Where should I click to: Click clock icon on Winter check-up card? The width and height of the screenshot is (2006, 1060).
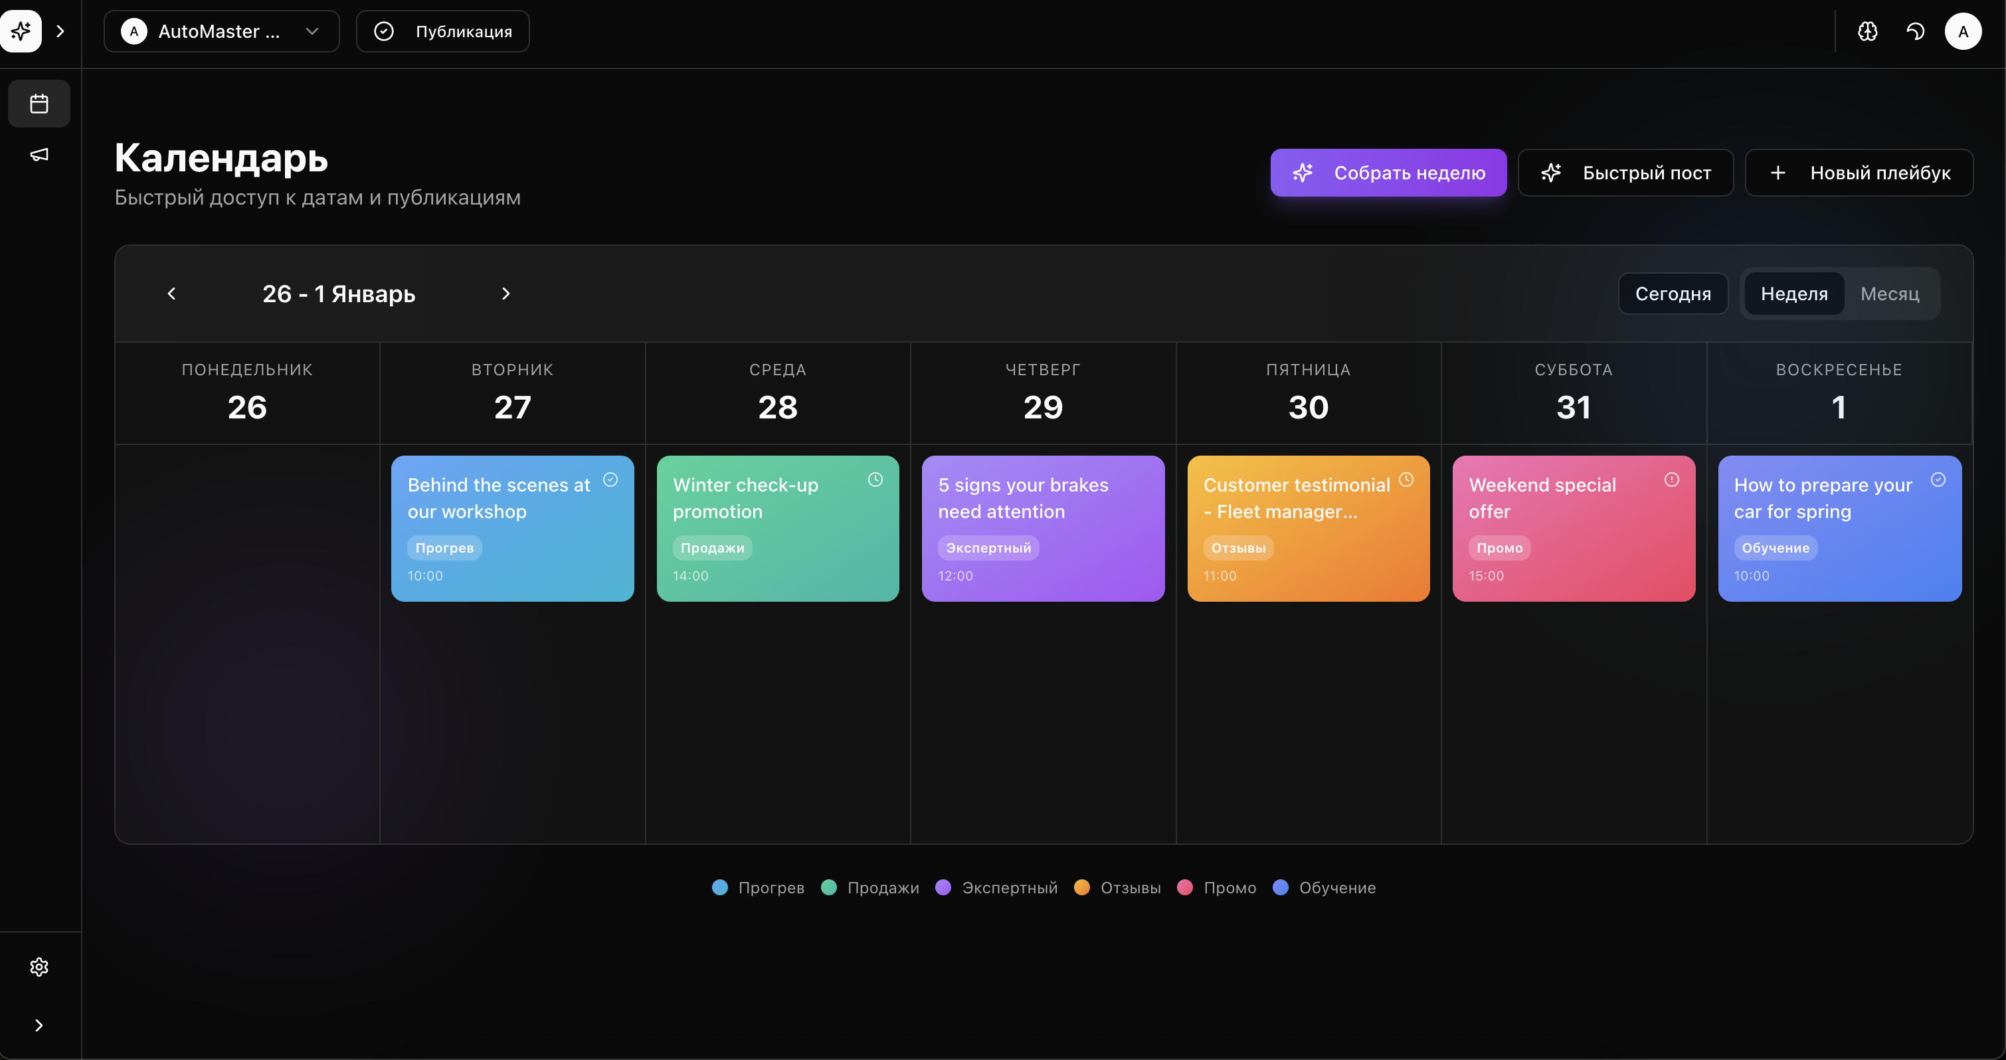[x=875, y=480]
